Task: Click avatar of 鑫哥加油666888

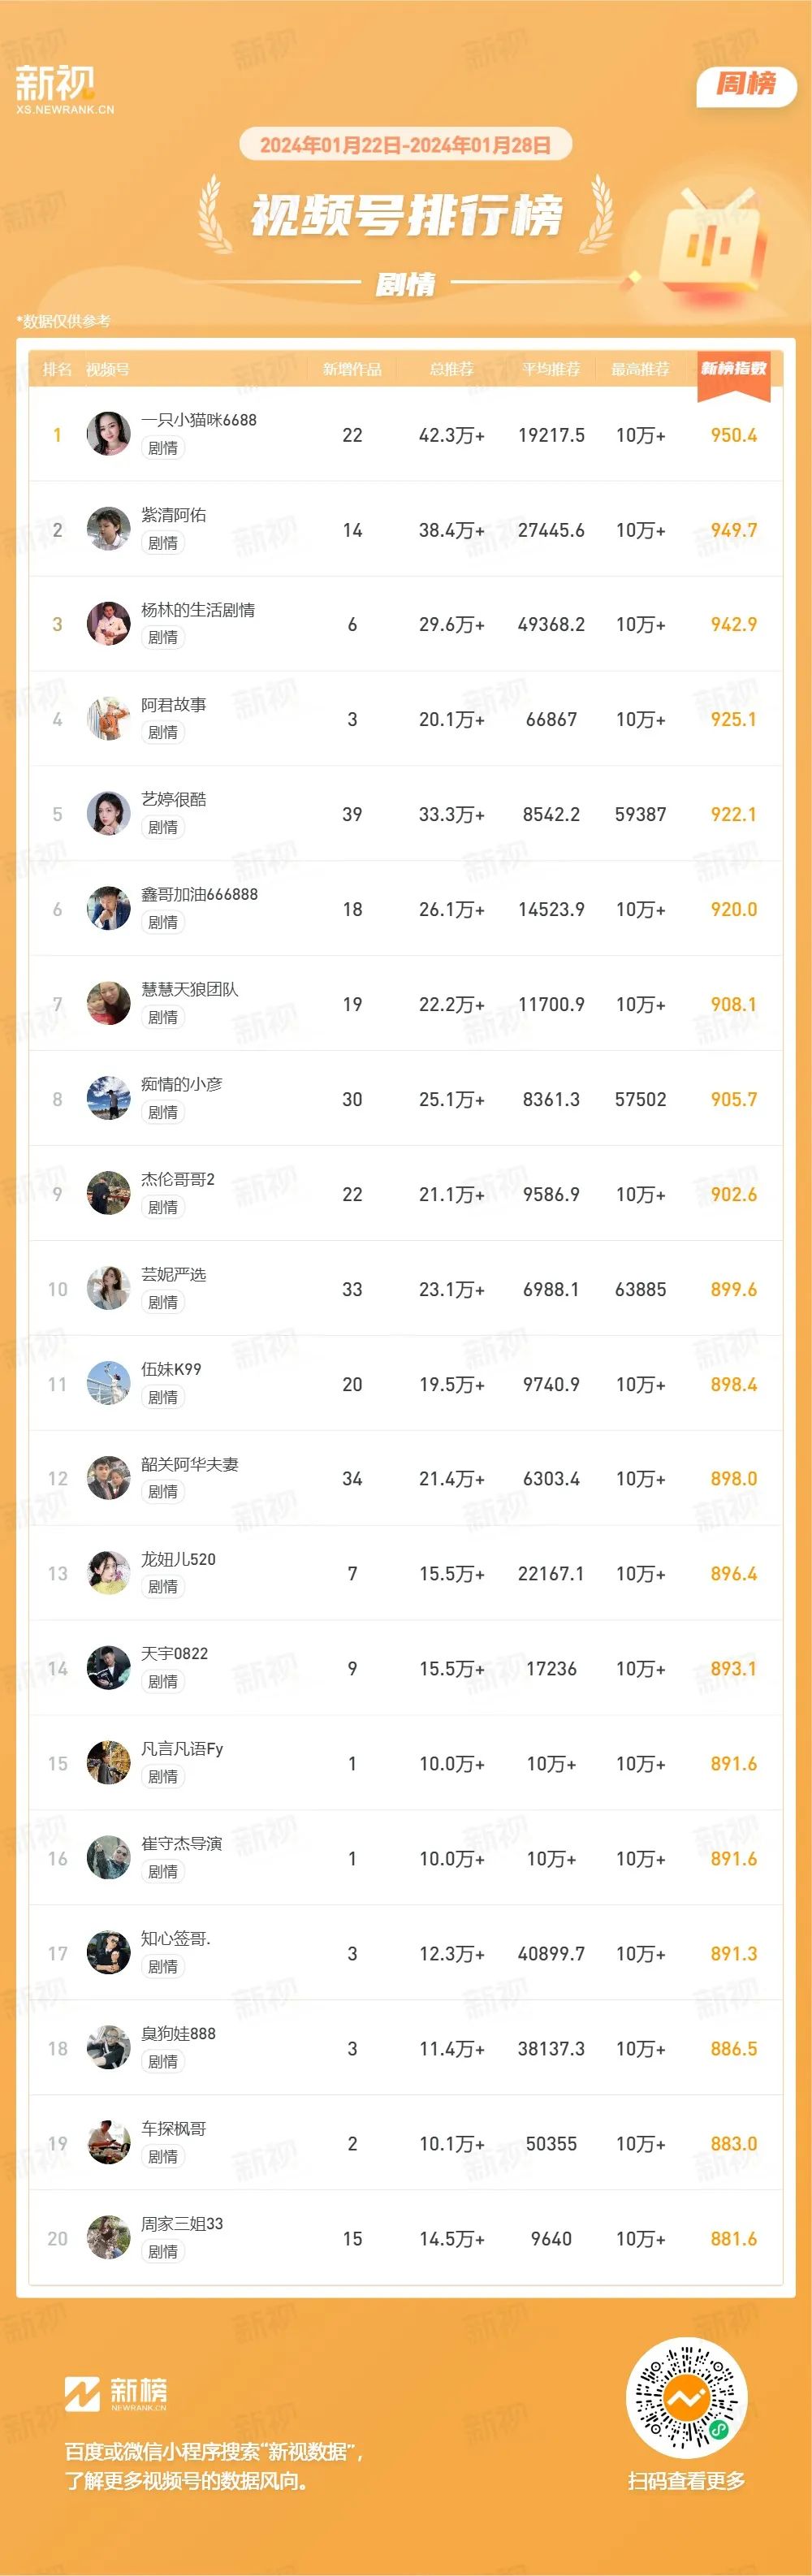Action: (x=108, y=908)
